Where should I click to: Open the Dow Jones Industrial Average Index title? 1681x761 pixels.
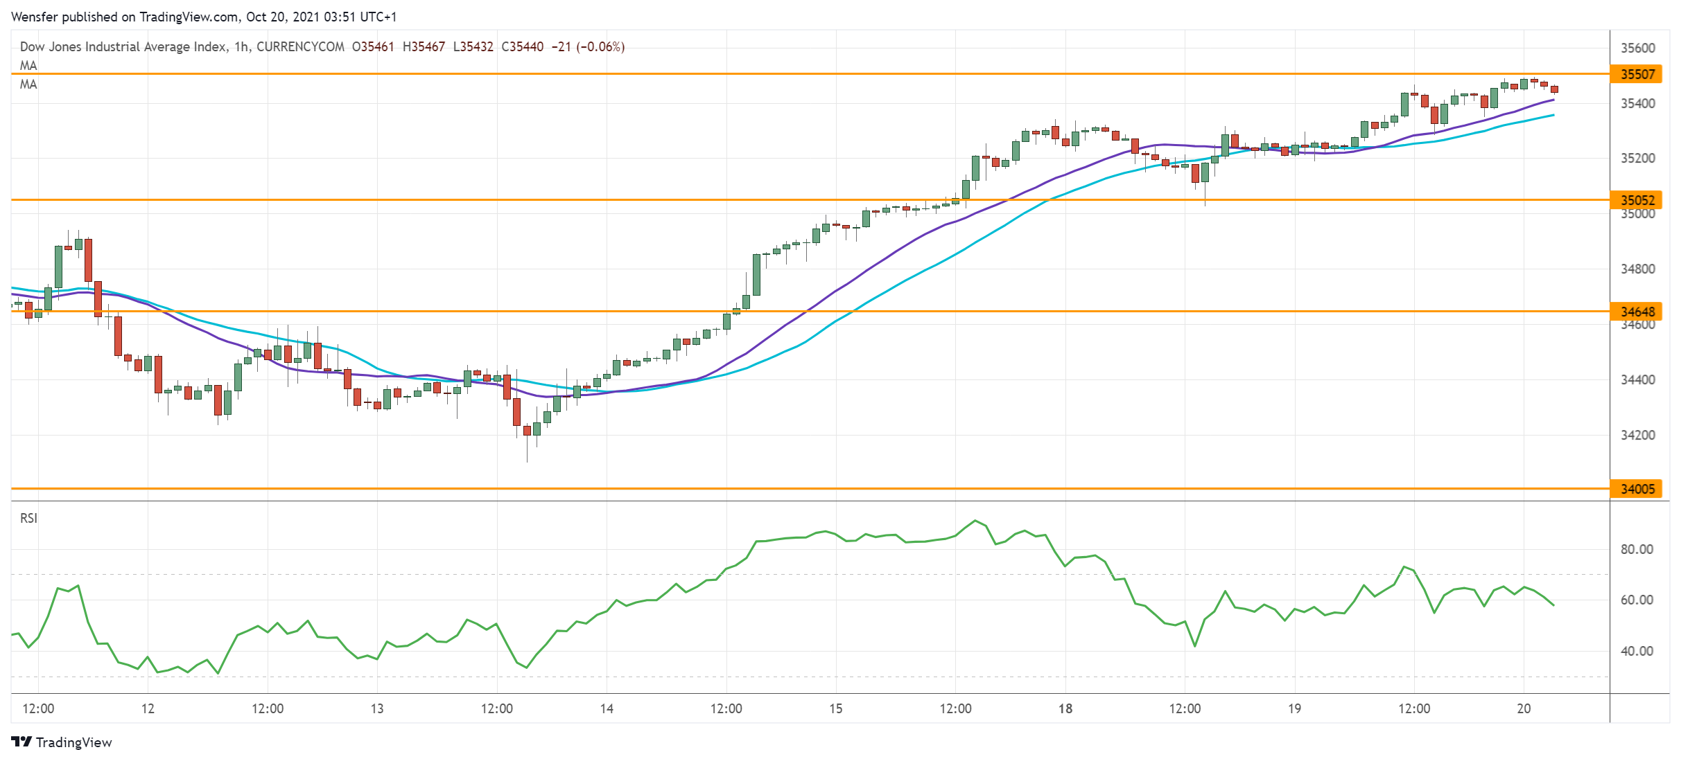tap(123, 47)
